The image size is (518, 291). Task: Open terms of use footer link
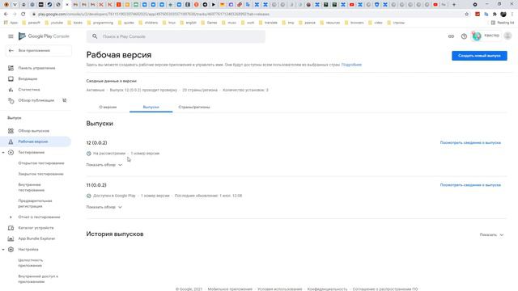pyautogui.click(x=280, y=289)
